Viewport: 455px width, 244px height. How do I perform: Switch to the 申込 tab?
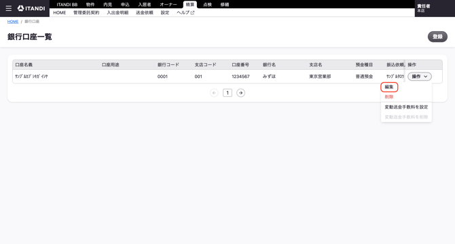click(x=125, y=5)
